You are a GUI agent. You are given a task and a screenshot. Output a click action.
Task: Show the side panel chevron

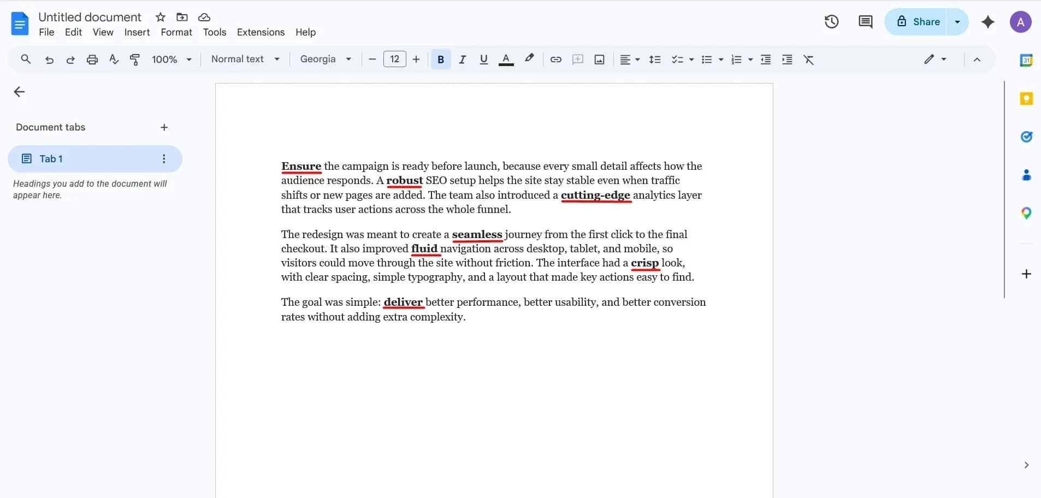coord(1026,465)
